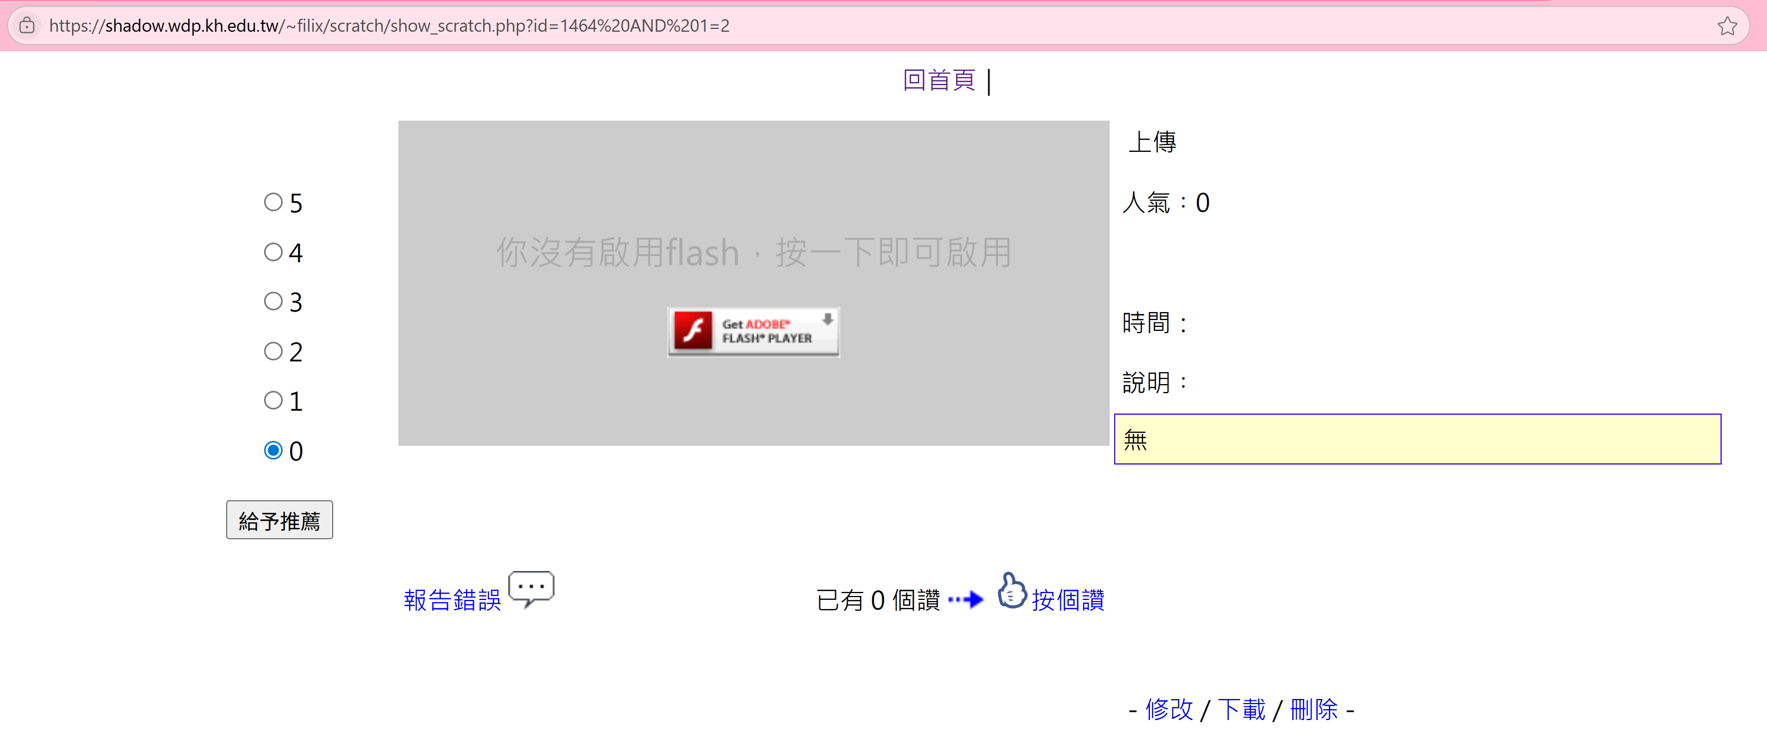Click the 報告錯誤 link

(453, 600)
